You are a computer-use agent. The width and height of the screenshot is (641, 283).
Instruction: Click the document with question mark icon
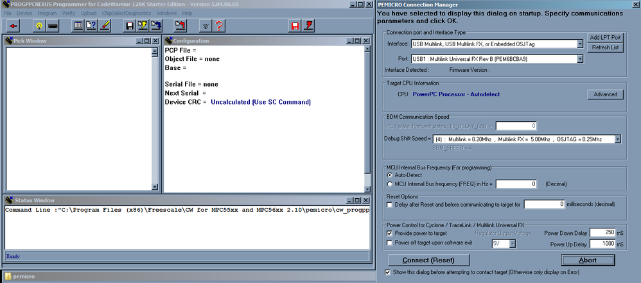point(91,26)
